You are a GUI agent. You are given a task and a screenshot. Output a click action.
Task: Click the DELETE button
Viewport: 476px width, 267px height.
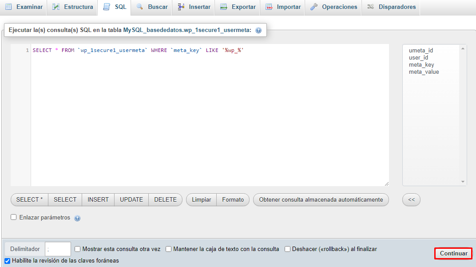click(166, 199)
